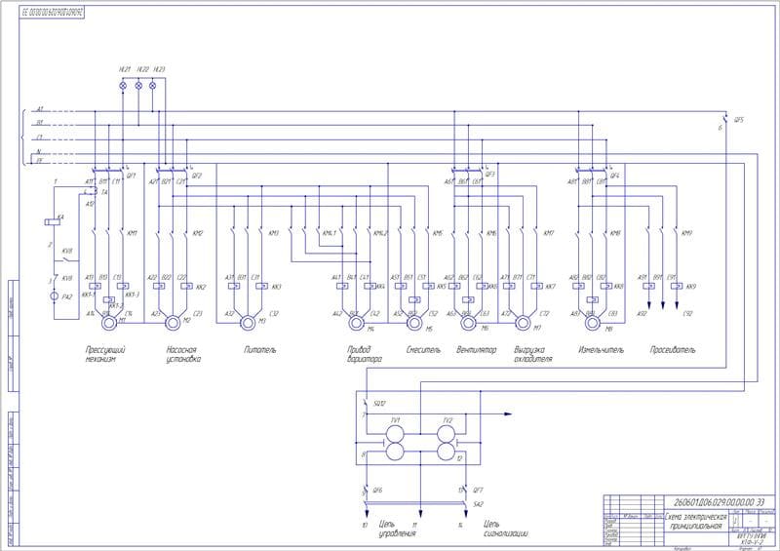This screenshot has width=780, height=551.
Task: Click the label Просеиватель
Action: pyautogui.click(x=673, y=350)
